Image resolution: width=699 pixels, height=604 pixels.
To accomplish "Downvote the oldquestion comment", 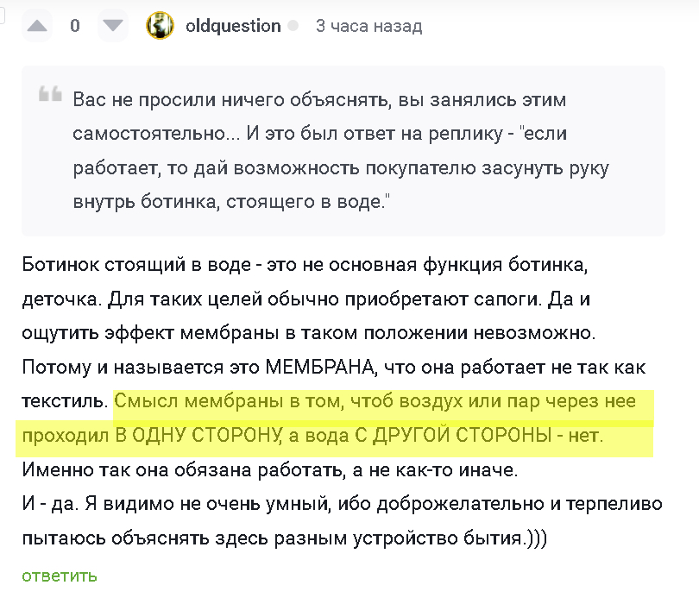I will click(112, 26).
